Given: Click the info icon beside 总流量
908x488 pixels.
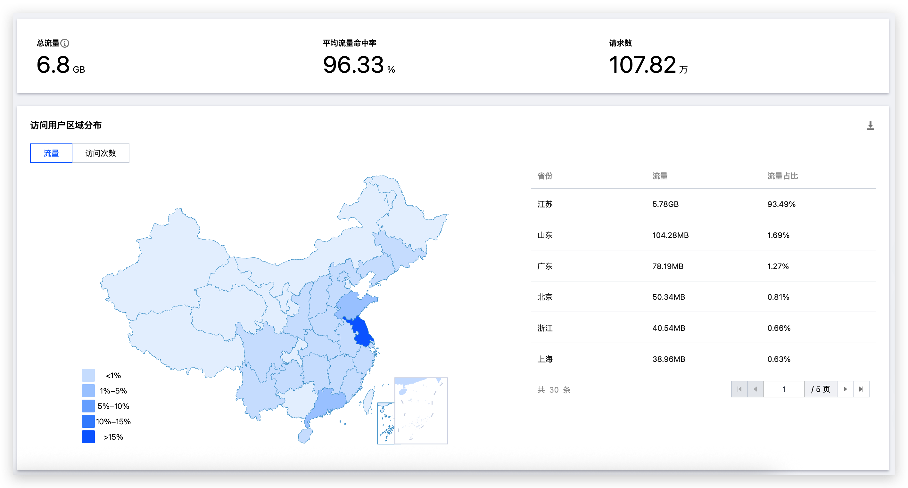Looking at the screenshot, I should tap(65, 43).
